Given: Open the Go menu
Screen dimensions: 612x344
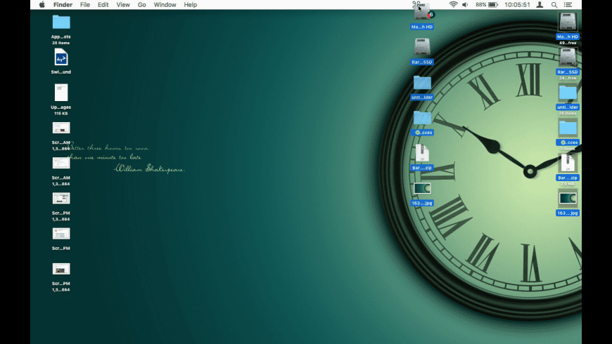Looking at the screenshot, I should pyautogui.click(x=142, y=5).
